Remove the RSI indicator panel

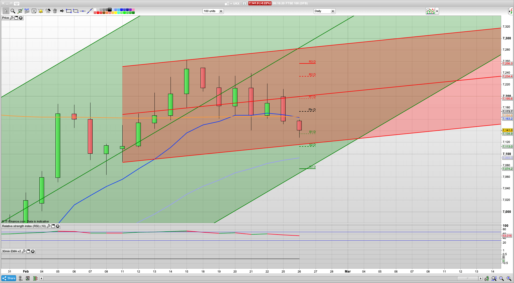pos(58,226)
